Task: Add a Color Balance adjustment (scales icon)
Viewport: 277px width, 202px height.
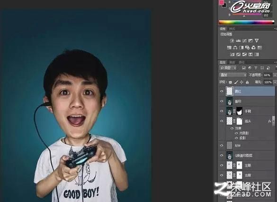Action: point(235,47)
